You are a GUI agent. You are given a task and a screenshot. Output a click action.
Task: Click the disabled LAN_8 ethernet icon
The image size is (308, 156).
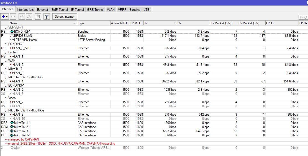pos(12,106)
